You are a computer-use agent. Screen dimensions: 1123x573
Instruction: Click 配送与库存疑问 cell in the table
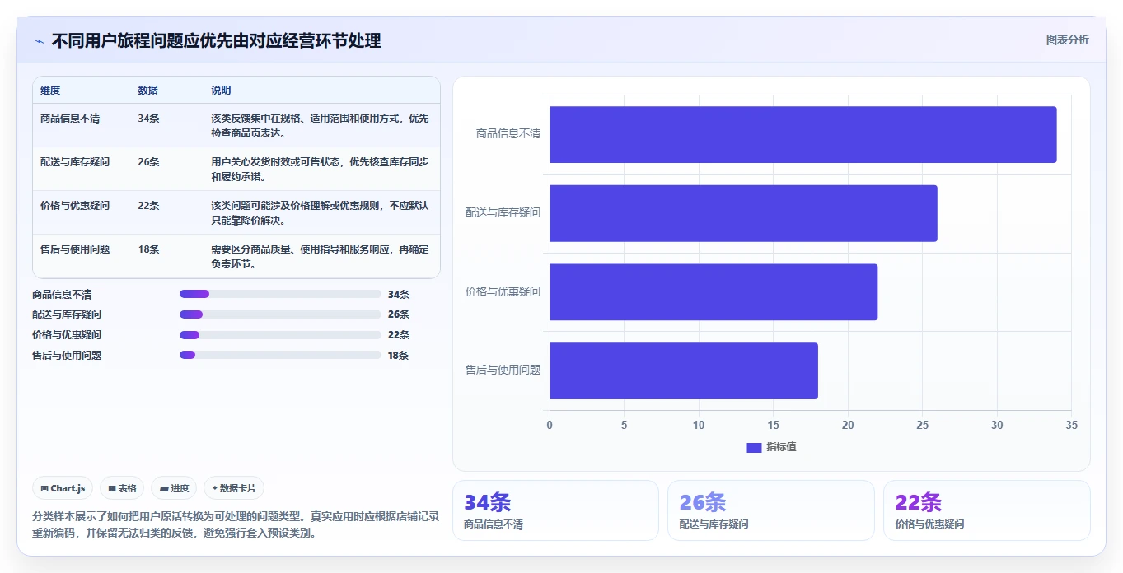75,162
